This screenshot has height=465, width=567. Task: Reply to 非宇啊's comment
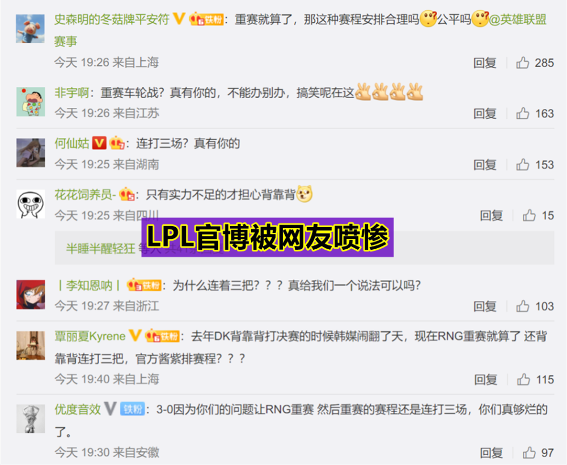pyautogui.click(x=485, y=114)
